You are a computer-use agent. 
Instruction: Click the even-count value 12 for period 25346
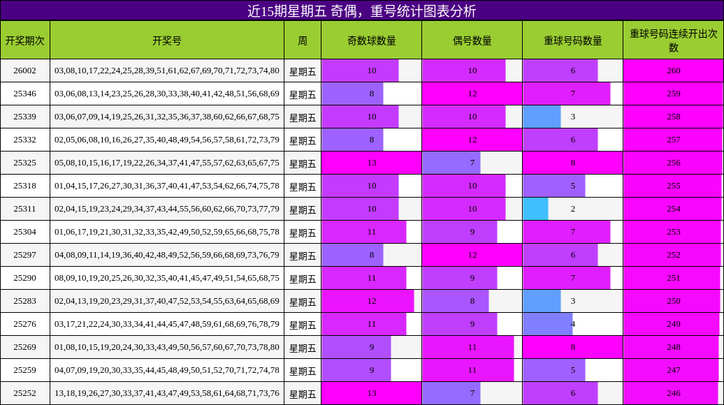click(472, 94)
